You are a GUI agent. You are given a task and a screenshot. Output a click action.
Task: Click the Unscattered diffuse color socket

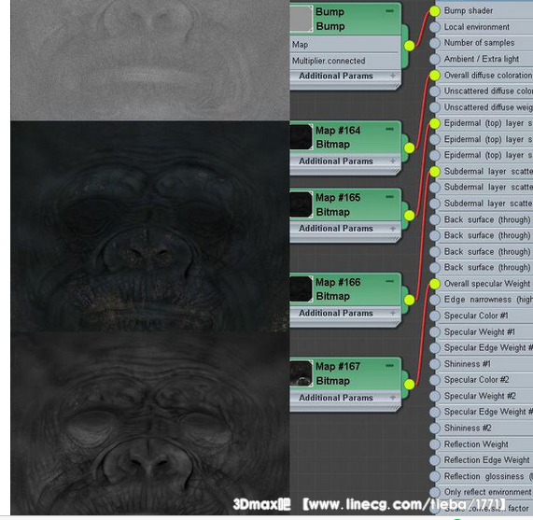(435, 91)
